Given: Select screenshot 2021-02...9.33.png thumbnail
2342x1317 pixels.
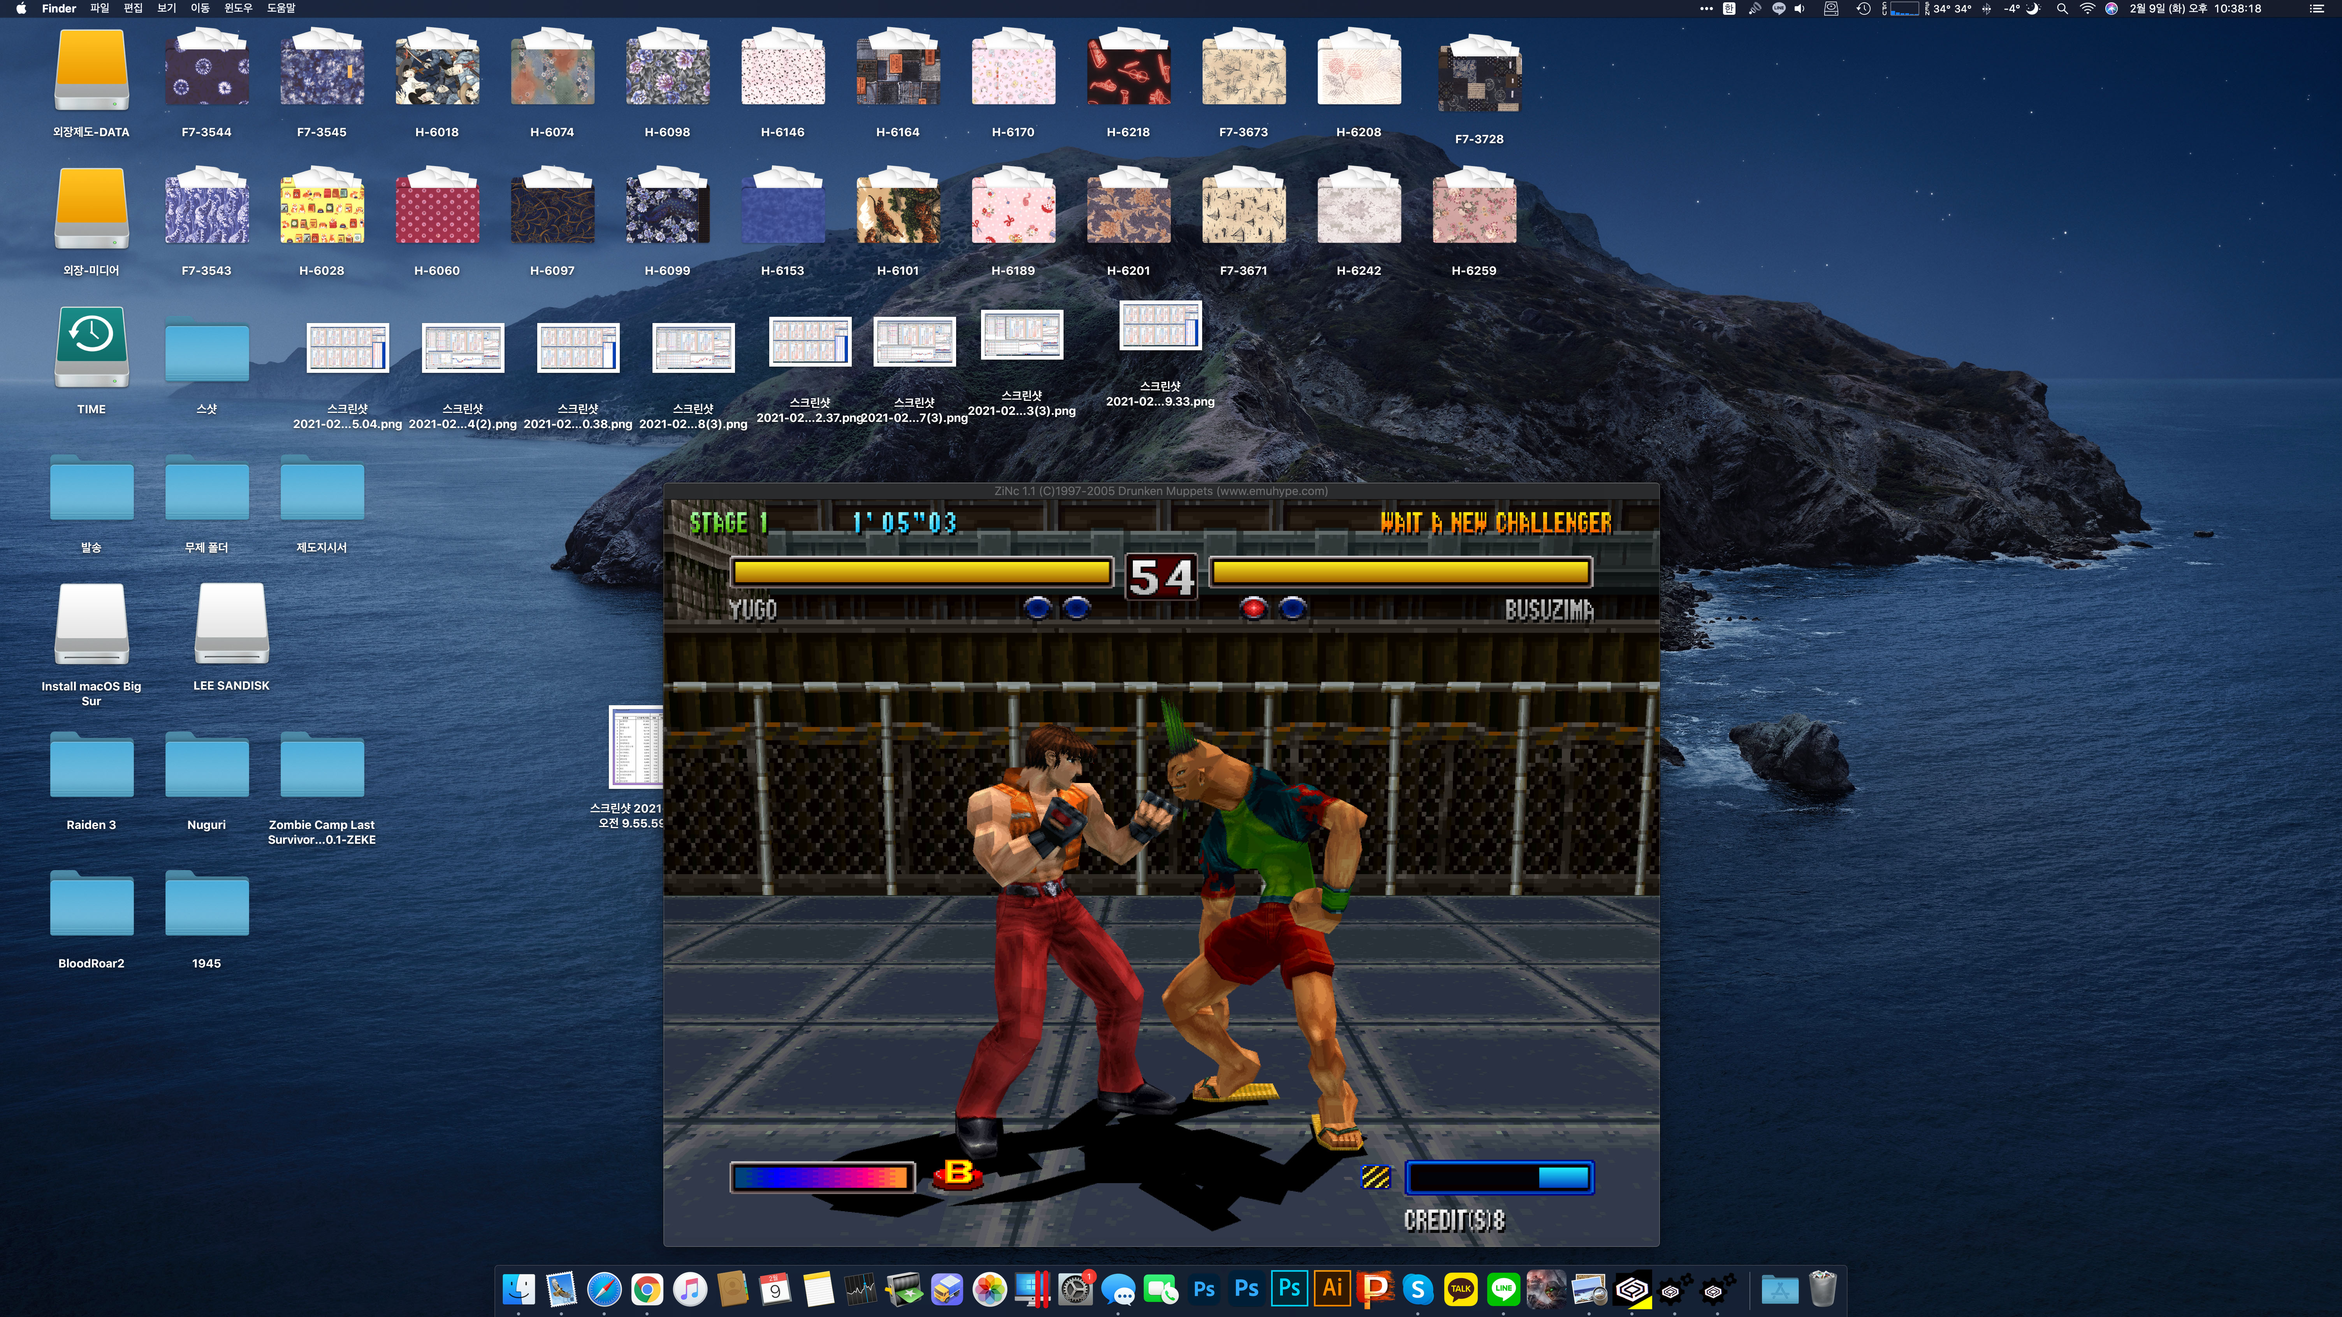Looking at the screenshot, I should point(1160,325).
